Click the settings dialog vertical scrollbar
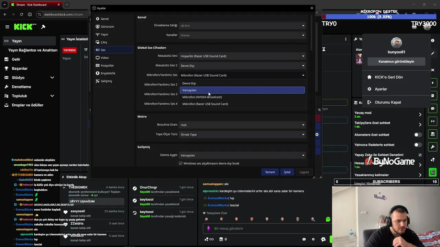The image size is (440, 247). [311, 33]
